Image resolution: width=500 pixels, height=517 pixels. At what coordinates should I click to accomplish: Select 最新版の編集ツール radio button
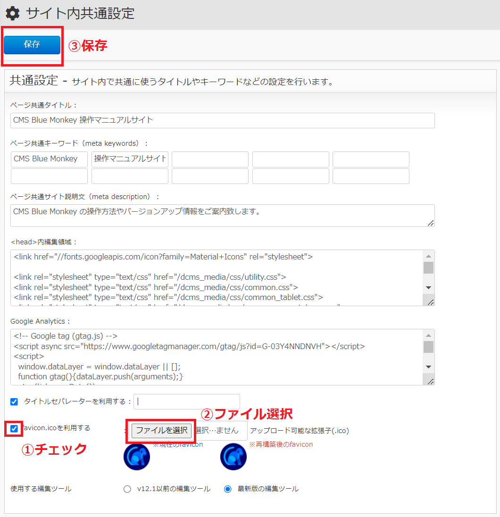pyautogui.click(x=227, y=489)
